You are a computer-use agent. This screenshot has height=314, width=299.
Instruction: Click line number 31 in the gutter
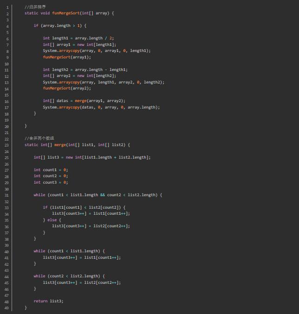[x=6, y=195]
